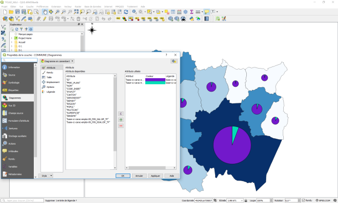The image size is (338, 203).
Task: Switch to the Emplacement diagram tab
Action: (x=52, y=82)
